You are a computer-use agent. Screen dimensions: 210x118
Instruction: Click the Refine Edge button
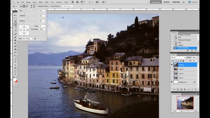tap(67, 6)
